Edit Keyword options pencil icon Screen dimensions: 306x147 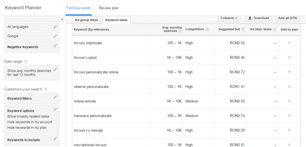(55, 109)
